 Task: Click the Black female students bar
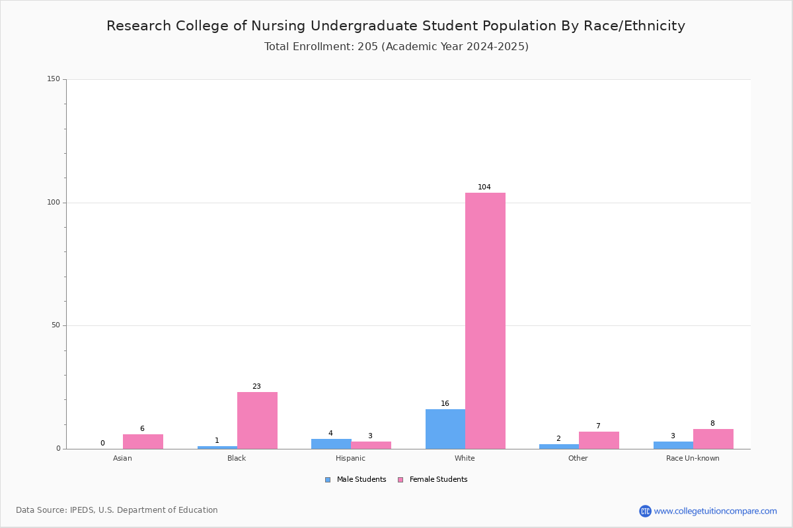tap(257, 420)
